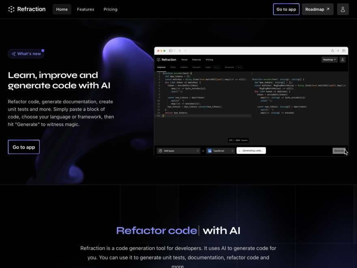Viewport: 357px width, 268px height.
Task: Switch to the Improve tab in preview
Action: [x=161, y=67]
